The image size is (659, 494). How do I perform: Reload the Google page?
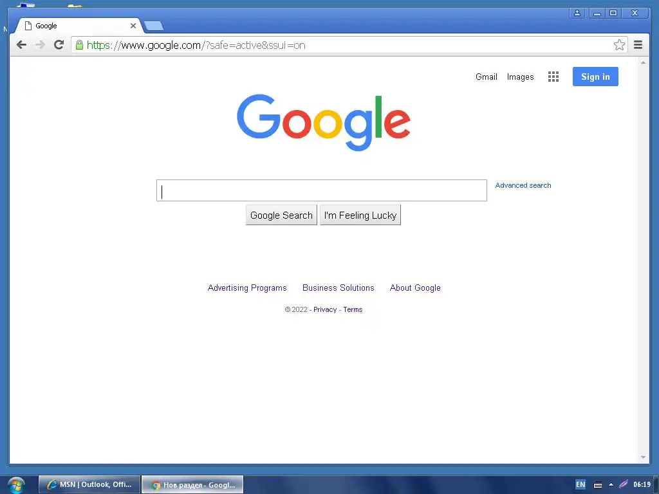click(x=59, y=44)
